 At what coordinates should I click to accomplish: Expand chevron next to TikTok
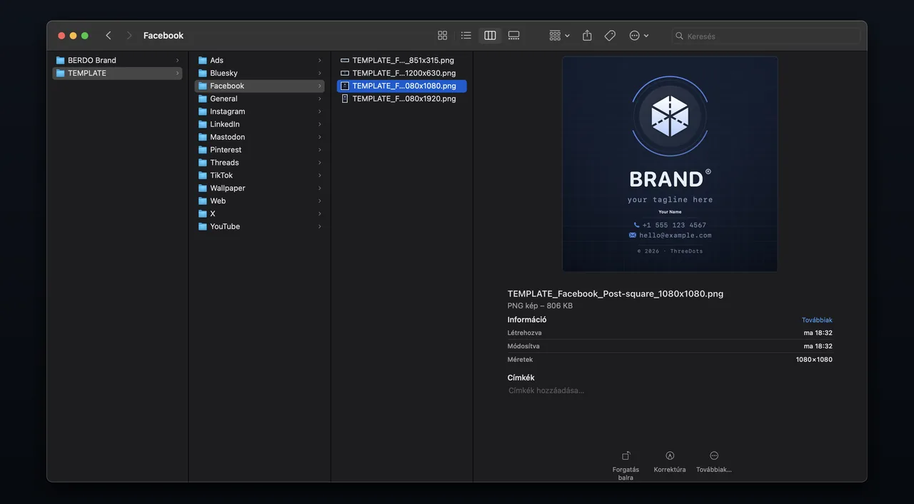coord(320,176)
